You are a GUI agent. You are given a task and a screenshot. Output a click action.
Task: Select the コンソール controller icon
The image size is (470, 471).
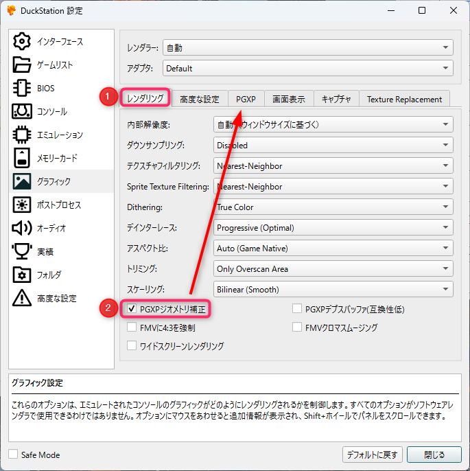point(22,111)
